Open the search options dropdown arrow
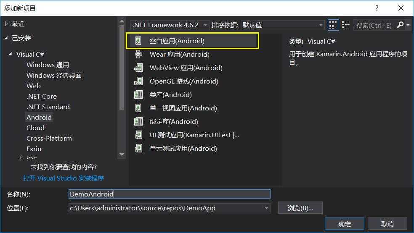Image resolution: width=414 pixels, height=233 pixels. click(x=408, y=25)
